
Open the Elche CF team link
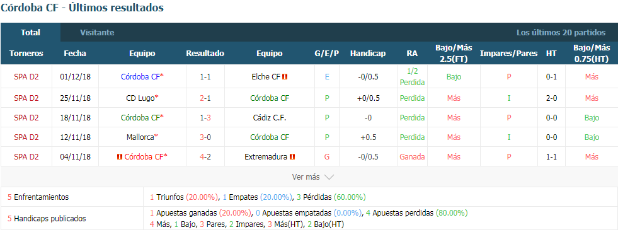click(x=266, y=77)
